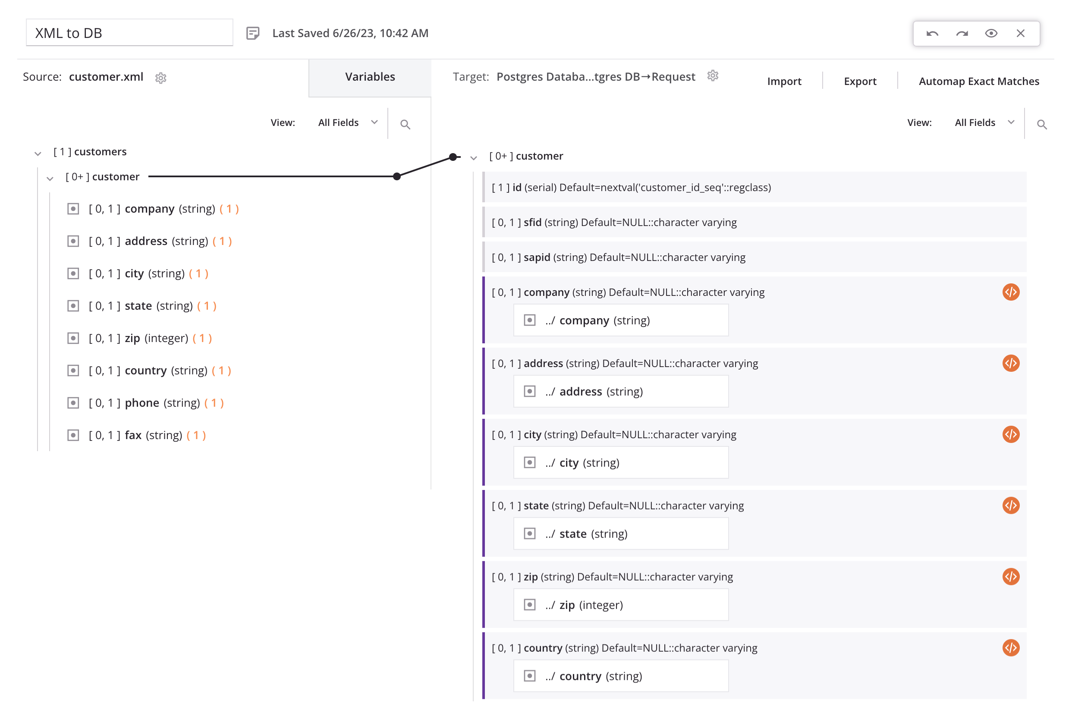Screen dimensions: 1072x719
Task: Open script editor for company field
Action: pyautogui.click(x=1010, y=292)
